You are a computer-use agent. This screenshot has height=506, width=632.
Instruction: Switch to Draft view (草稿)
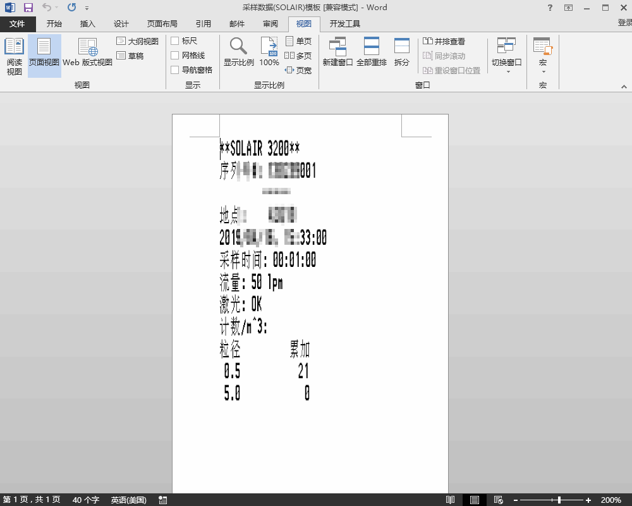[130, 56]
